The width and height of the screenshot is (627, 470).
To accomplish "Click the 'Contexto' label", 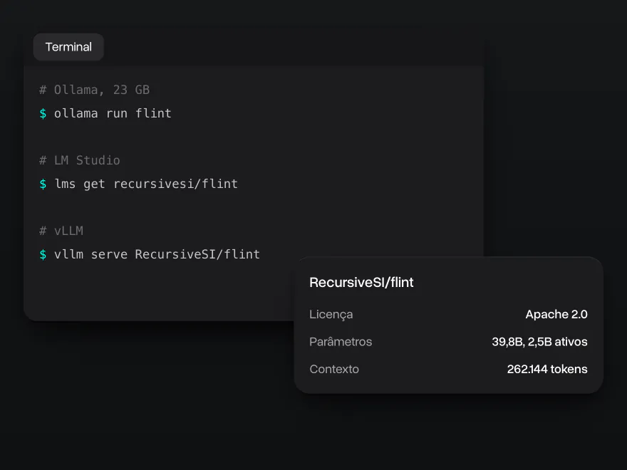I will 334,369.
